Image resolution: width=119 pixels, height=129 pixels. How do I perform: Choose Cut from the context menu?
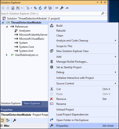coord(83,89)
